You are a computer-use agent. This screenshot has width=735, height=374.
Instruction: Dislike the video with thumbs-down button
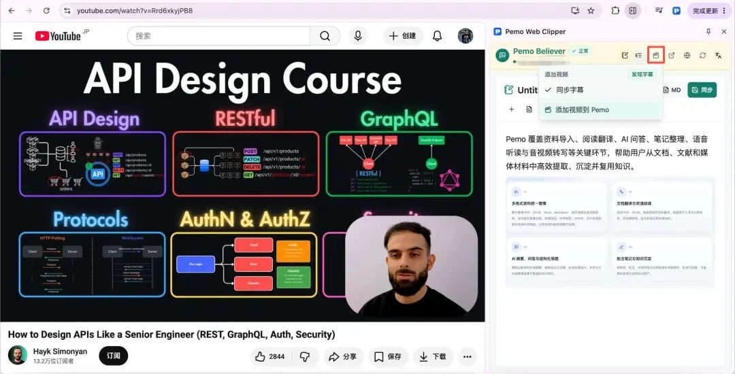(305, 357)
